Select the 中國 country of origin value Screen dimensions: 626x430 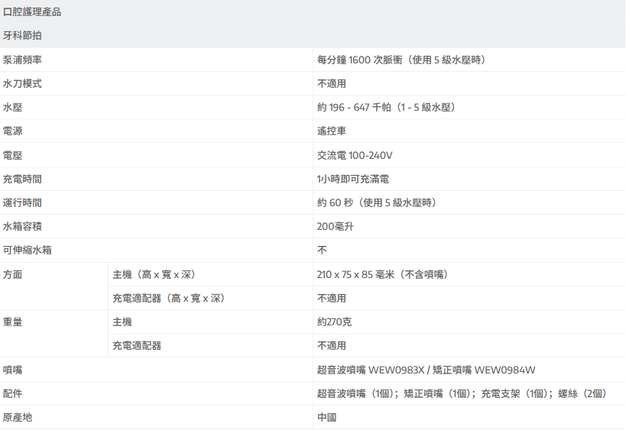[327, 417]
